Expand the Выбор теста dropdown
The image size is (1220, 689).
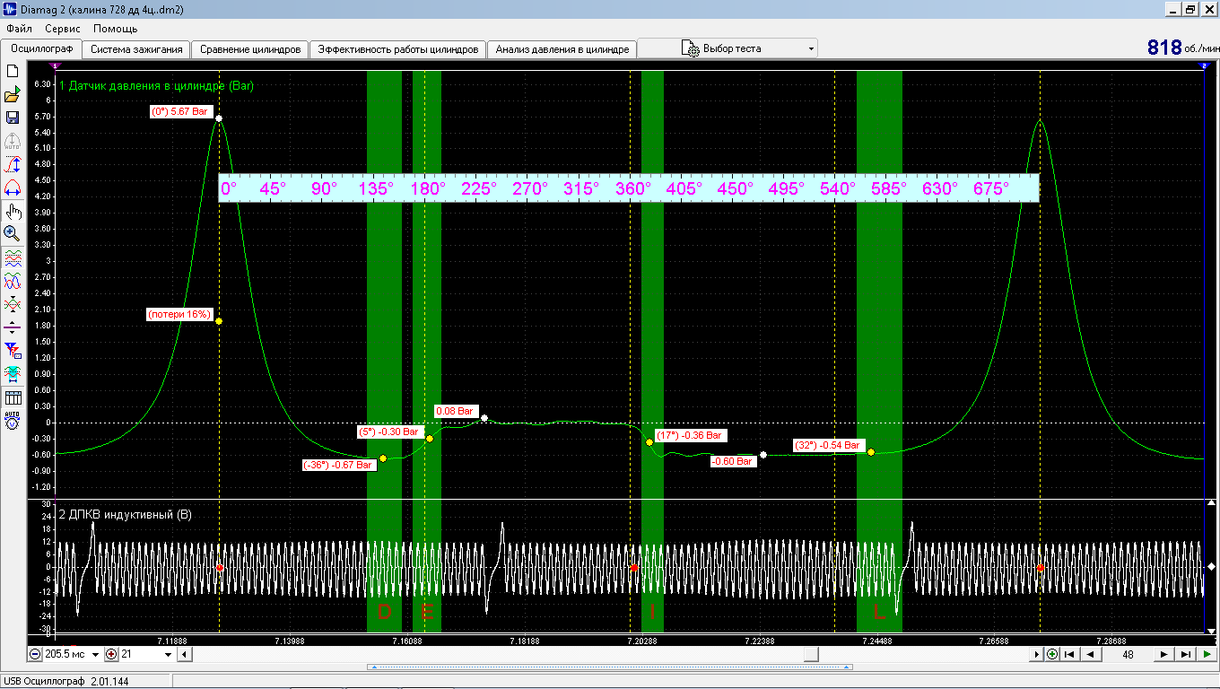pos(811,49)
